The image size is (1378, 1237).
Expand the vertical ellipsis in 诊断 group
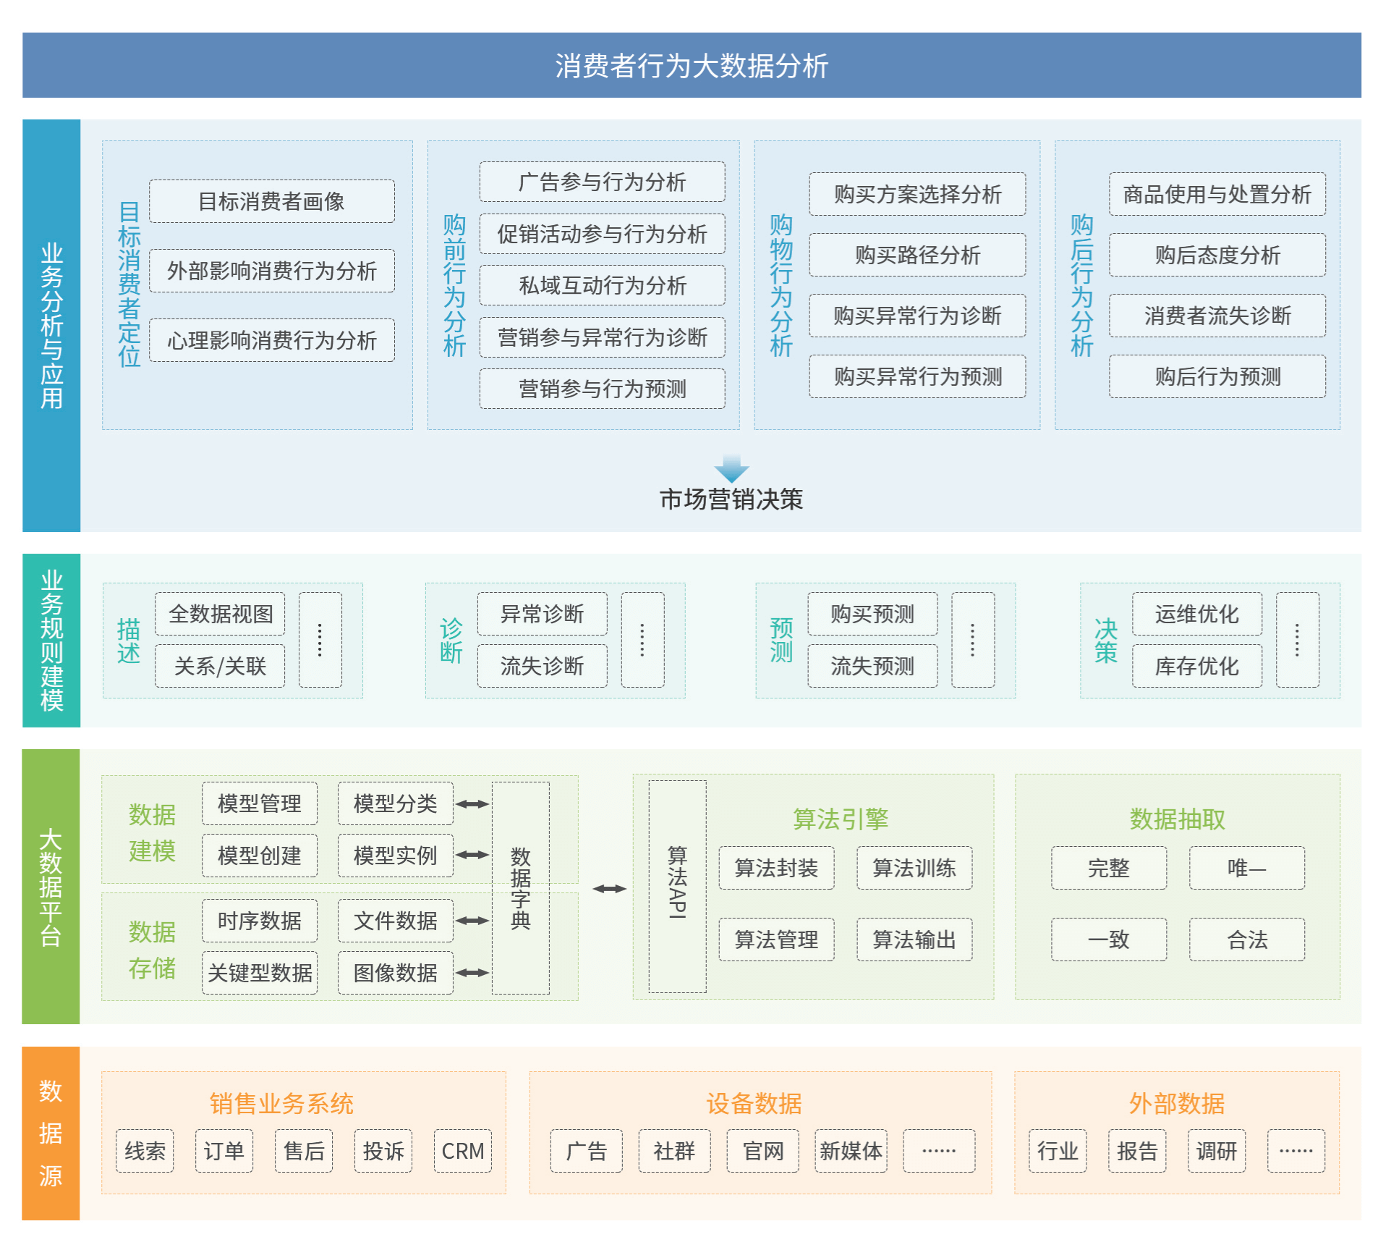tap(642, 640)
